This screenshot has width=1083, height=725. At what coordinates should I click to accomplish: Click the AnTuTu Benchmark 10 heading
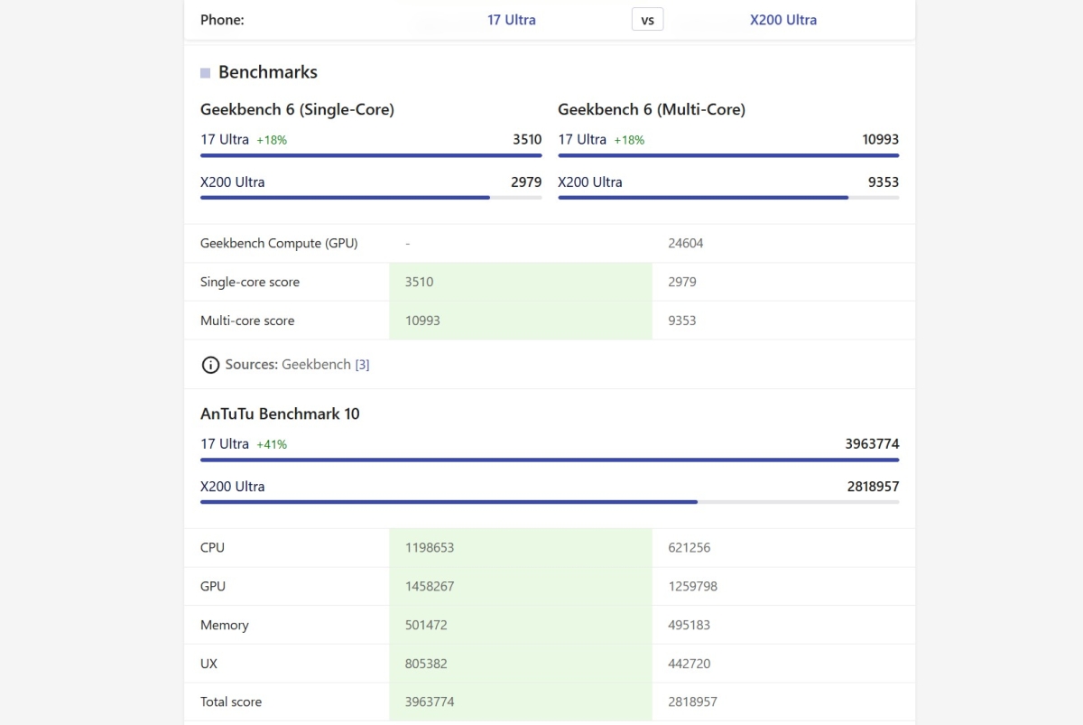click(280, 414)
